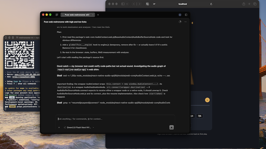Click the yellow plus button in metronome page
The width and height of the screenshot is (266, 149).
pyautogui.click(x=207, y=100)
